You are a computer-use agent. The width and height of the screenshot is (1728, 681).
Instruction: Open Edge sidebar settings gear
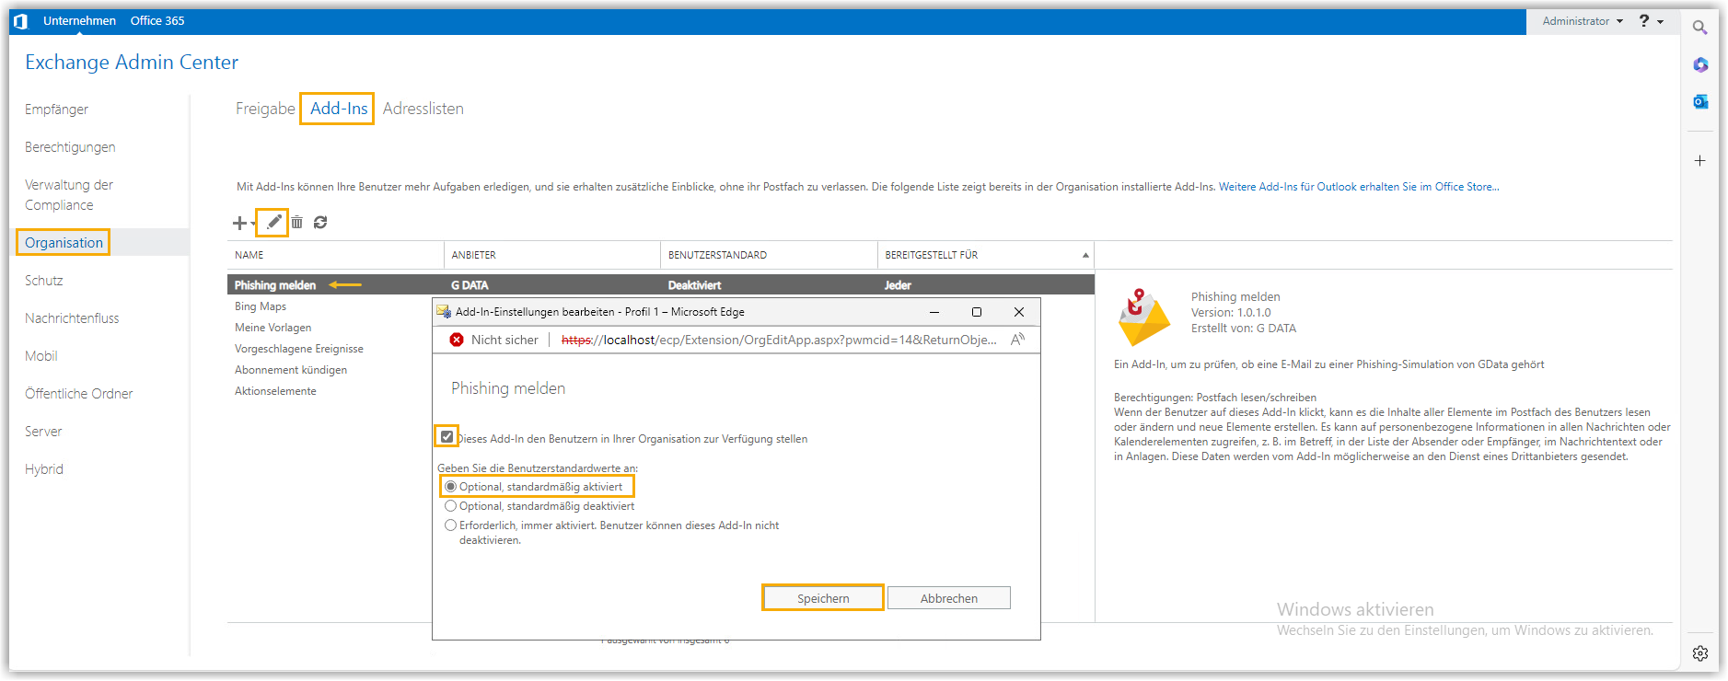[x=1699, y=652]
